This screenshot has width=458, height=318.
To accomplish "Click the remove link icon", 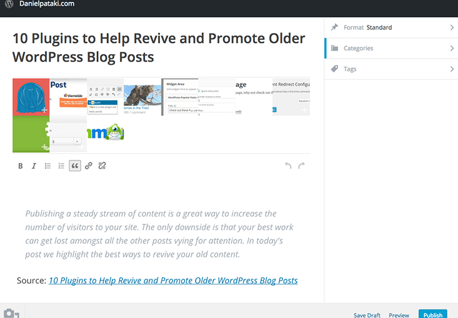I will pos(102,166).
